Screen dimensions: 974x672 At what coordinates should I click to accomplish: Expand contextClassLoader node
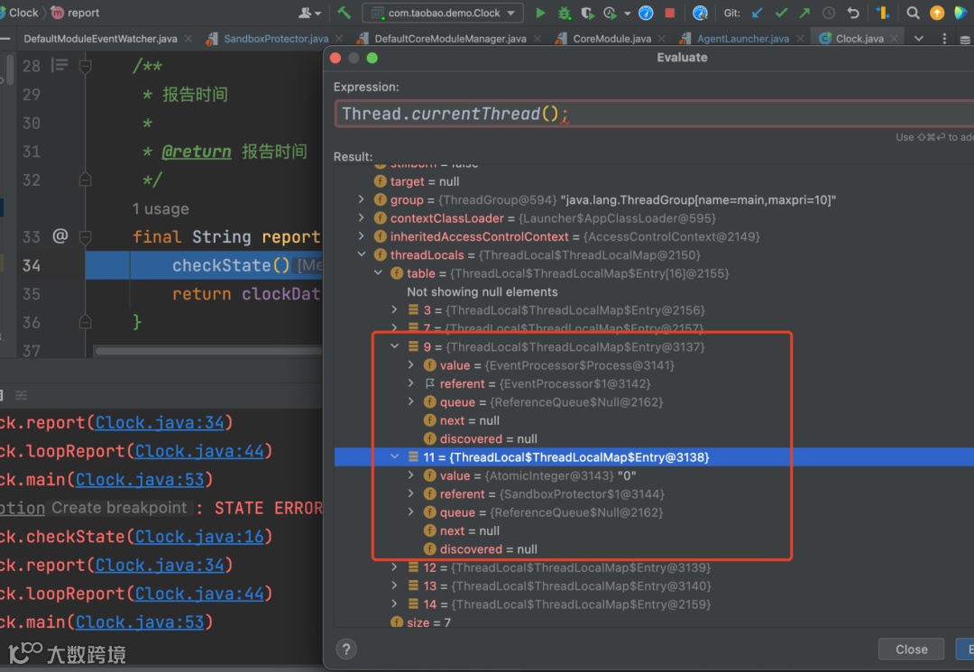(x=361, y=218)
